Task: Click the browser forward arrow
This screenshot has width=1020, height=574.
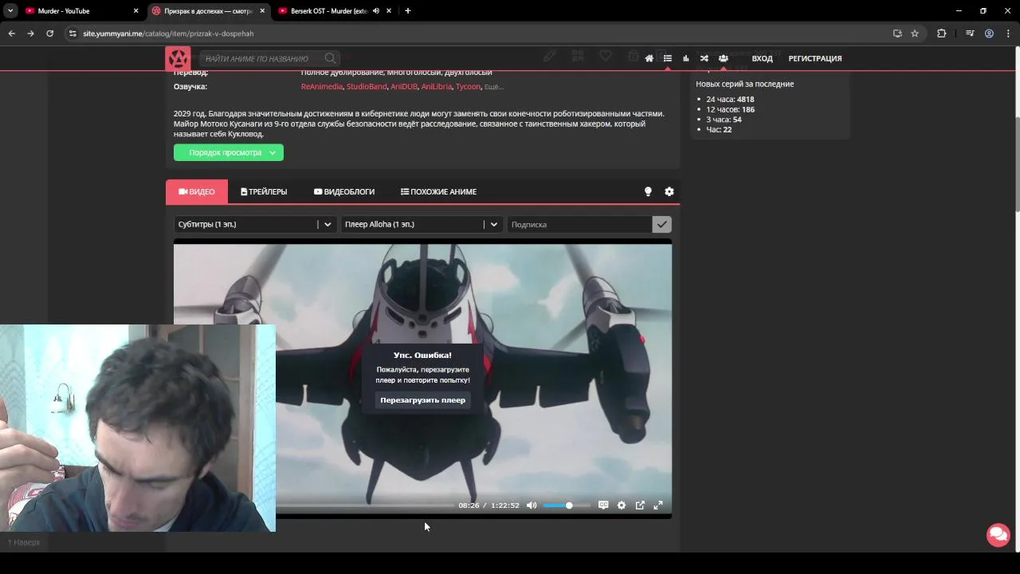Action: 30,33
